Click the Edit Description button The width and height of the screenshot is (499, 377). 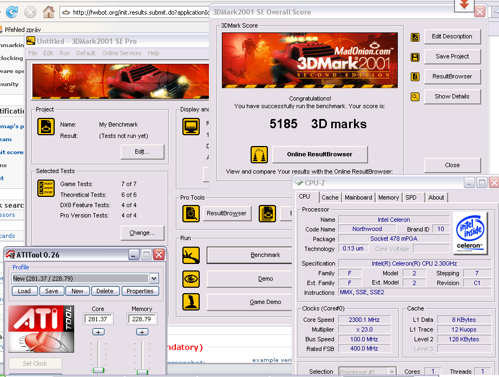pos(452,37)
